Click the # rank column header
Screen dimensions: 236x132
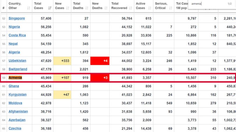pos(3,8)
